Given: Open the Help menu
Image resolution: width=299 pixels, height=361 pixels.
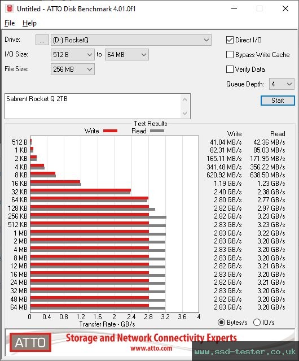Looking at the screenshot, I should [x=29, y=23].
